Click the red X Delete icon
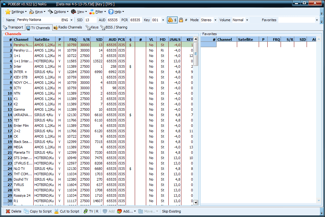 click(x=8, y=211)
